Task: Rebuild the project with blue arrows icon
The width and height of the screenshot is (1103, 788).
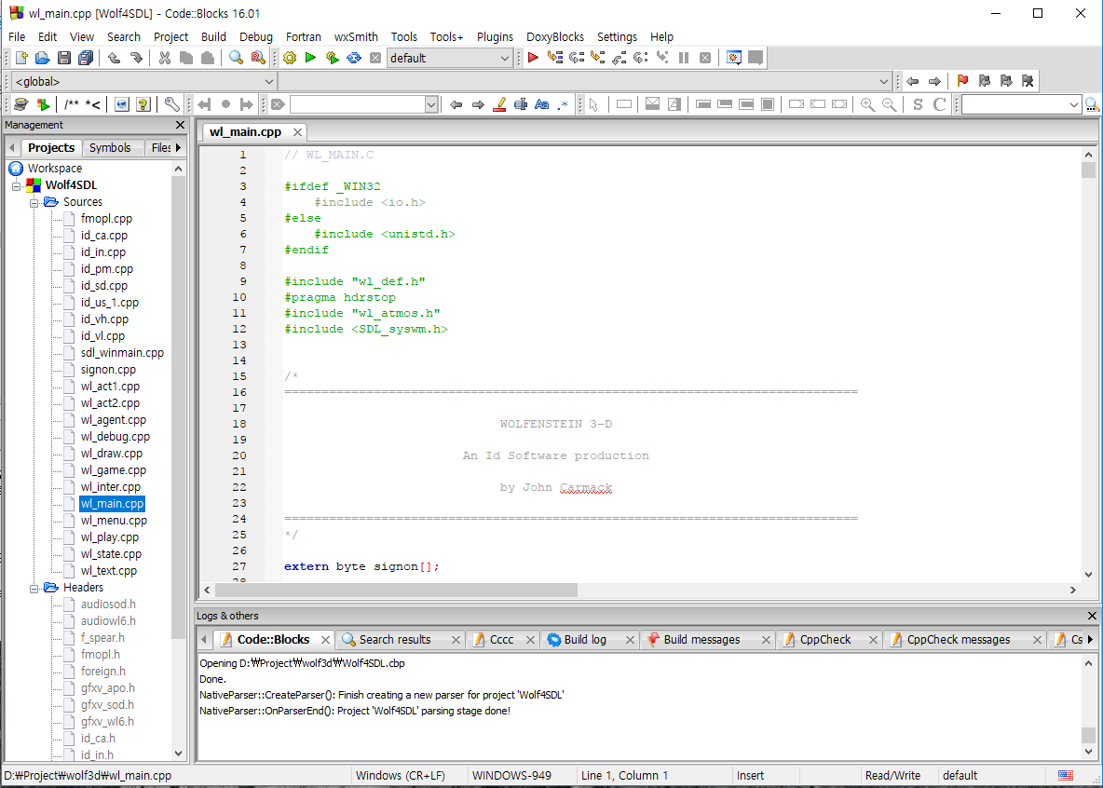Action: (x=354, y=58)
